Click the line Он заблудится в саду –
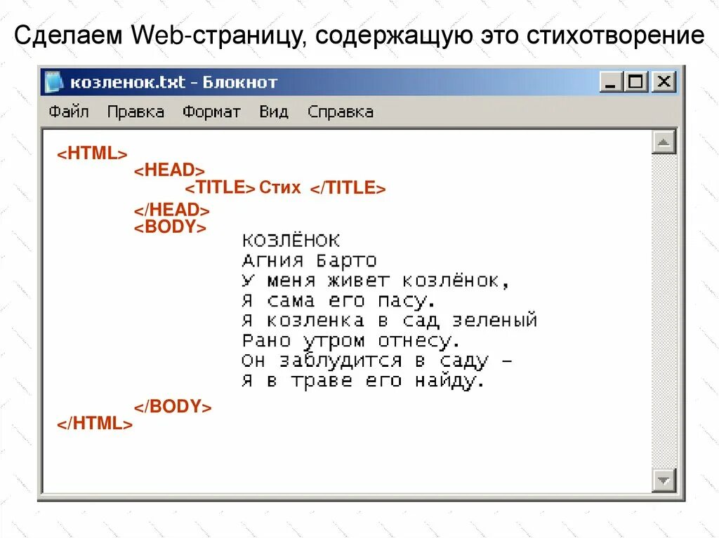This screenshot has width=719, height=538. point(377,361)
